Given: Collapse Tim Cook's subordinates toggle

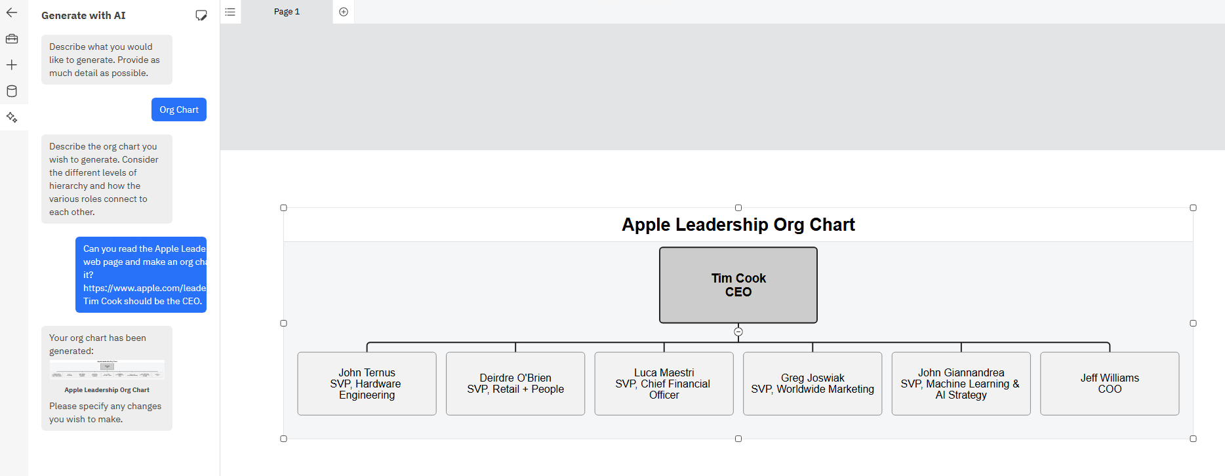Looking at the screenshot, I should tap(738, 332).
